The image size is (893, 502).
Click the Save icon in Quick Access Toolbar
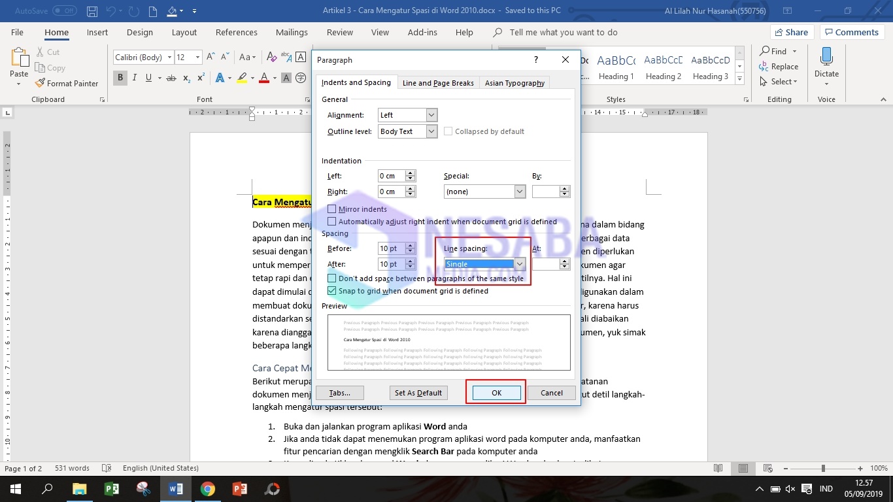pyautogui.click(x=92, y=11)
